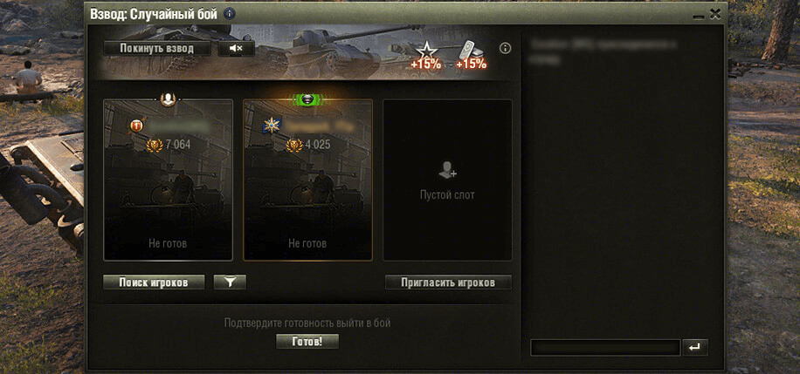This screenshot has width=800, height=374.
Task: Minimize the platoon window
Action: (x=698, y=17)
